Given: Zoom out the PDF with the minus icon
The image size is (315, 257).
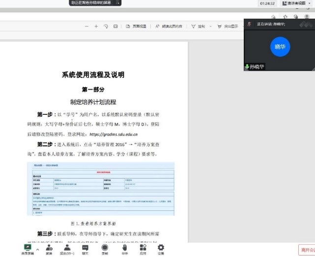Looking at the screenshot, I should (86, 26).
